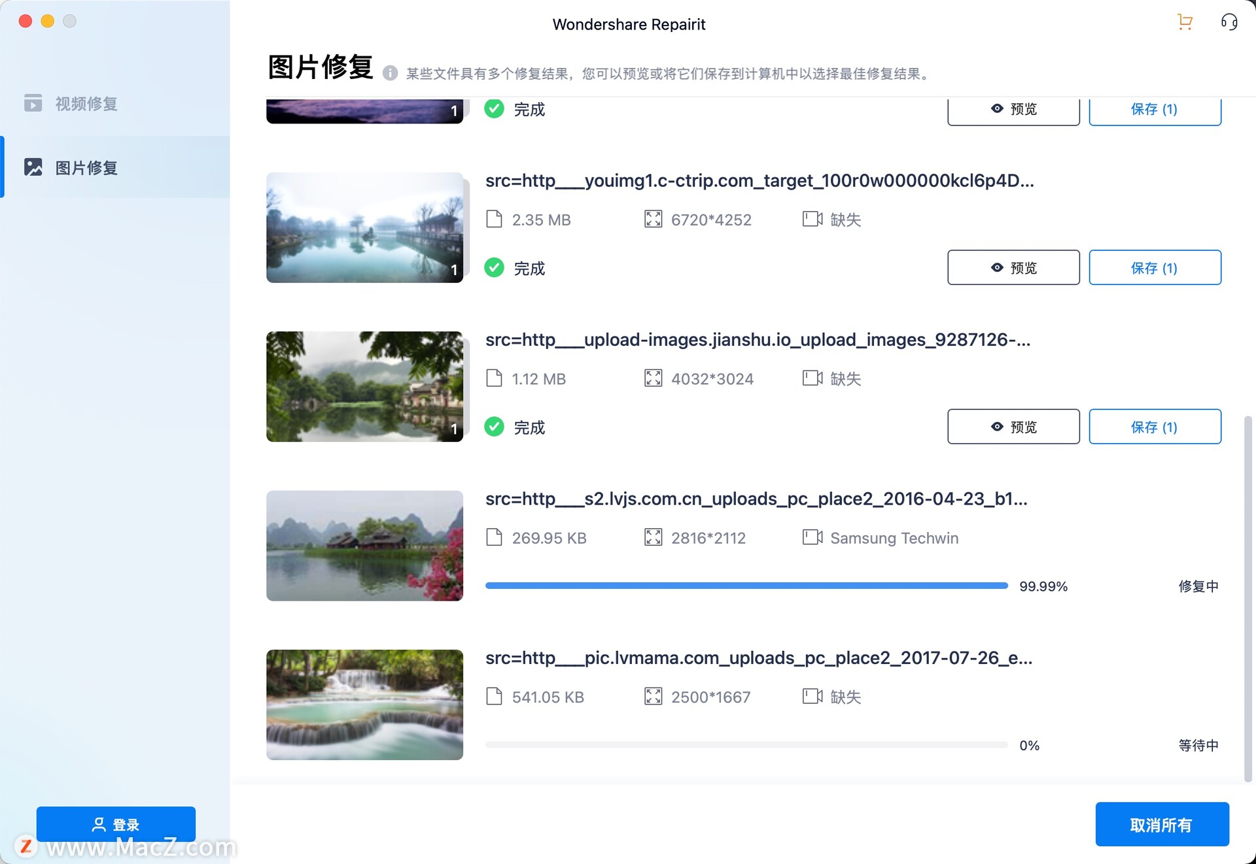Select the 图片修复 sidebar tab
1256x864 pixels.
[86, 167]
